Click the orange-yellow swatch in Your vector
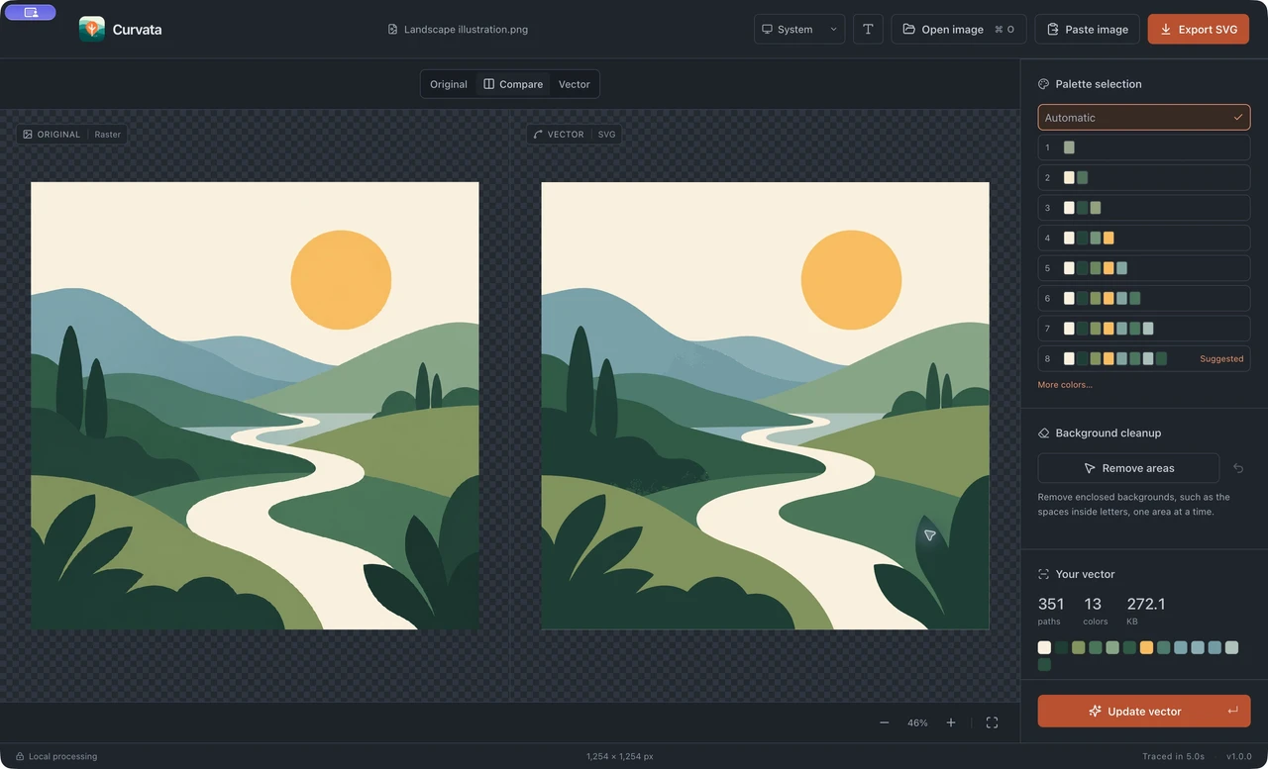 tap(1146, 647)
